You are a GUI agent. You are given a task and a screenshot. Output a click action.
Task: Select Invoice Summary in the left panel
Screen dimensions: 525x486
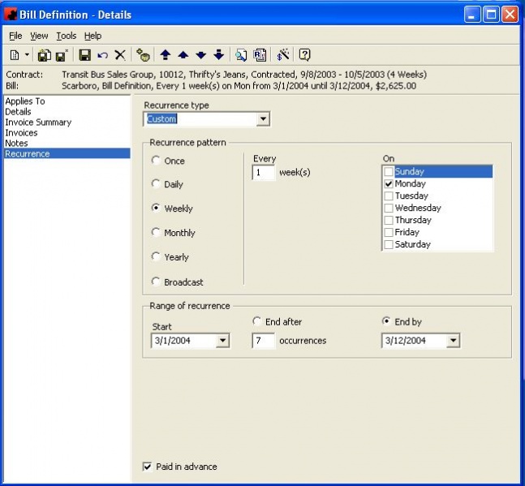point(38,123)
